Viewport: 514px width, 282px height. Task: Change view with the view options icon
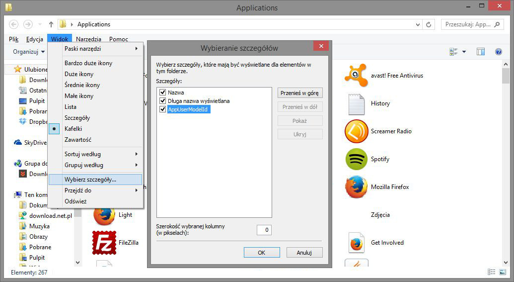click(x=454, y=52)
